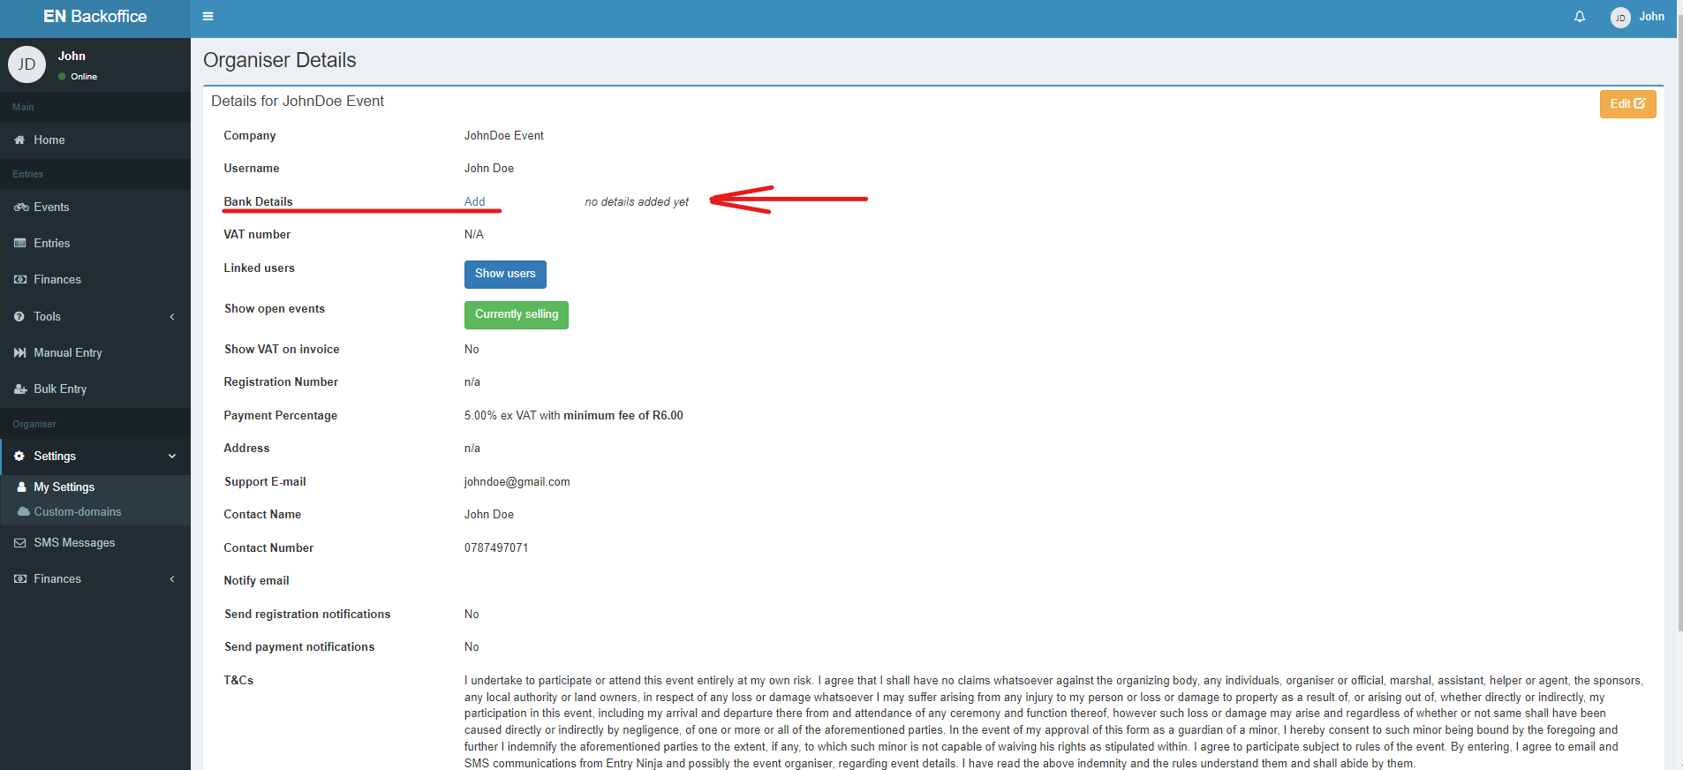Click the Settings gear icon
The height and width of the screenshot is (770, 1683).
[19, 457]
